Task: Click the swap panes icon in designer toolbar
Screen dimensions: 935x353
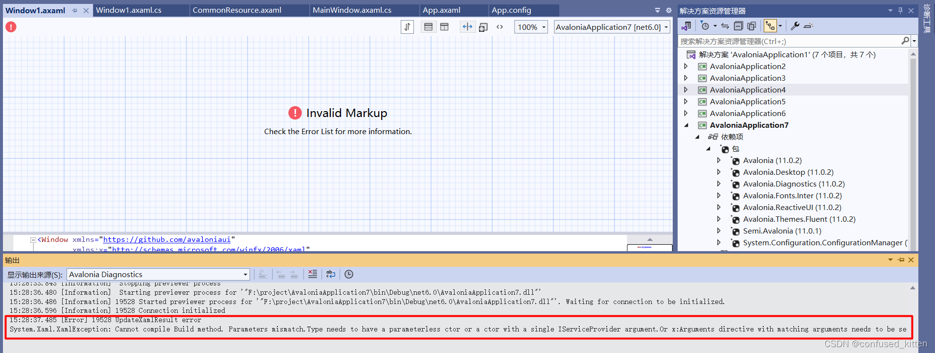Action: 407,27
